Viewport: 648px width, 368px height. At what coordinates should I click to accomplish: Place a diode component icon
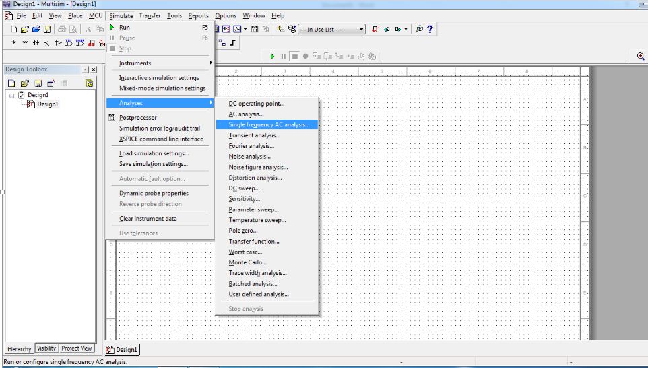click(36, 43)
